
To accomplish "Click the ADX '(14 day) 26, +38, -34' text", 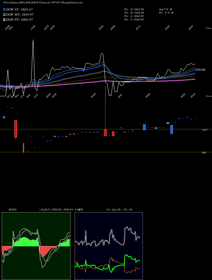I will coord(119,209).
